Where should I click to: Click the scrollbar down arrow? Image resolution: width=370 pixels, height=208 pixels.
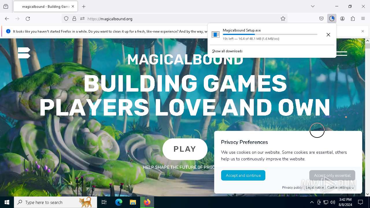pyautogui.click(x=367, y=194)
